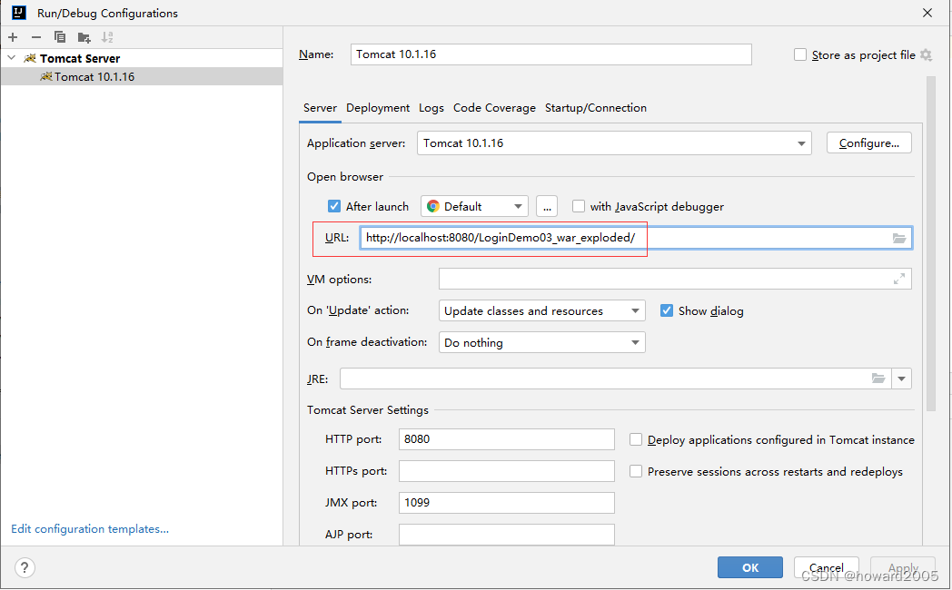Screen dimensions: 952x590
Task: Browse for URL using folder icon
Action: click(x=899, y=239)
